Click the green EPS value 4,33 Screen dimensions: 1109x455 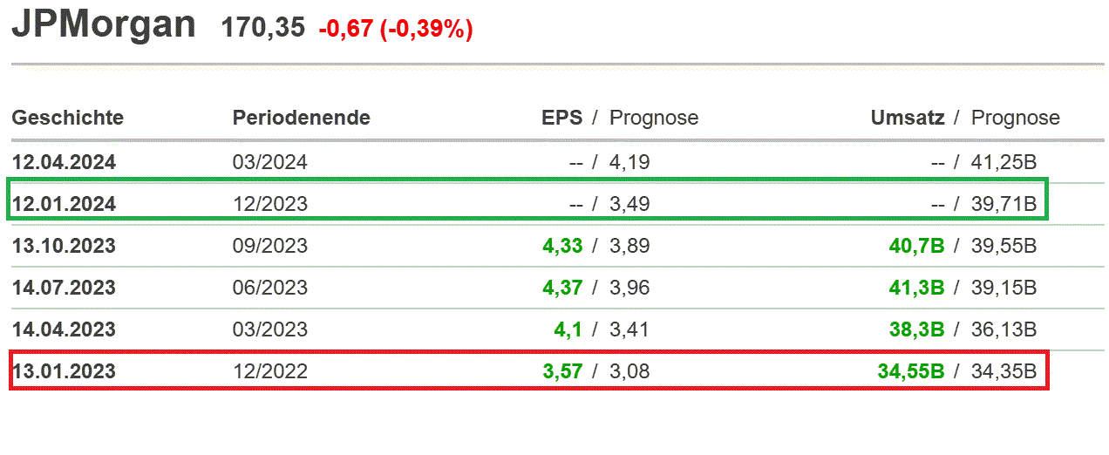(x=562, y=246)
